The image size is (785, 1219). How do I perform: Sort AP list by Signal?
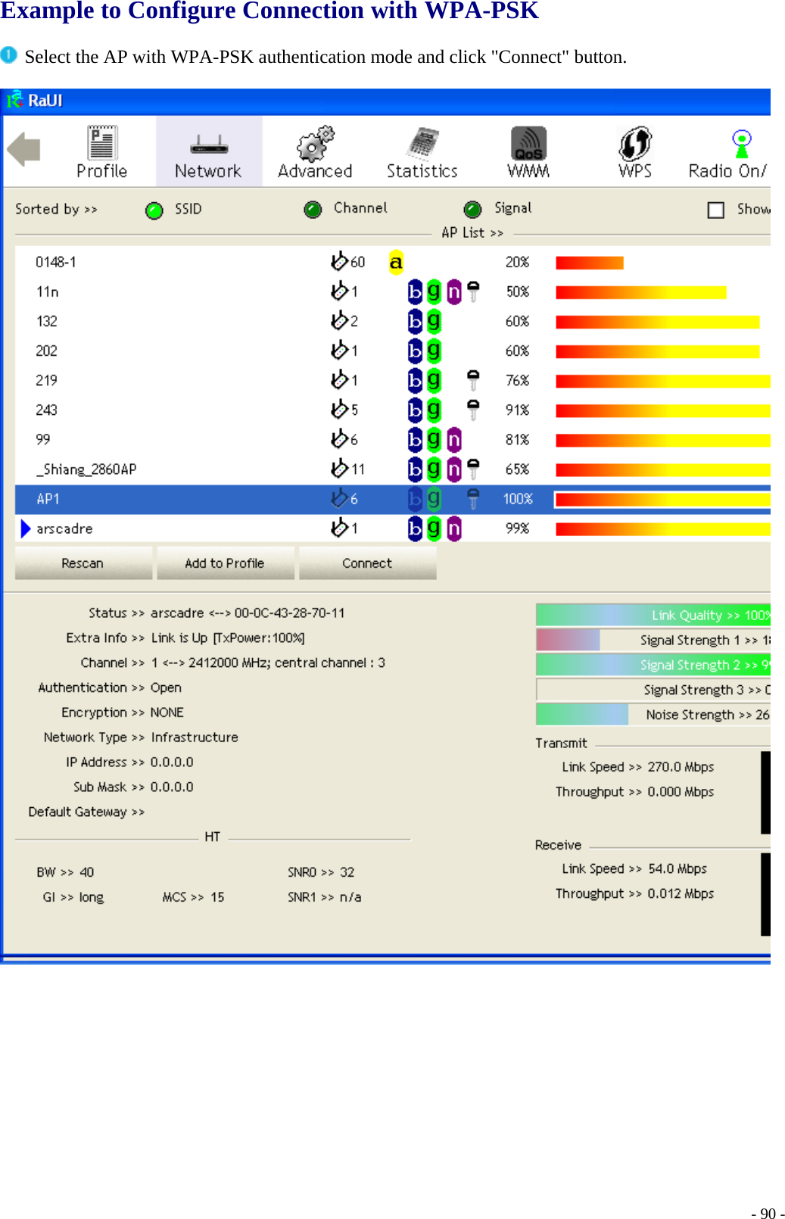tap(473, 209)
